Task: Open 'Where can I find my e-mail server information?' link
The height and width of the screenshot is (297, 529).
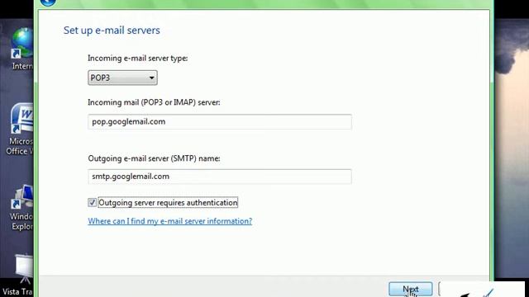Action: pos(170,221)
